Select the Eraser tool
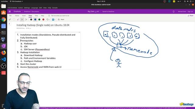 18,19
